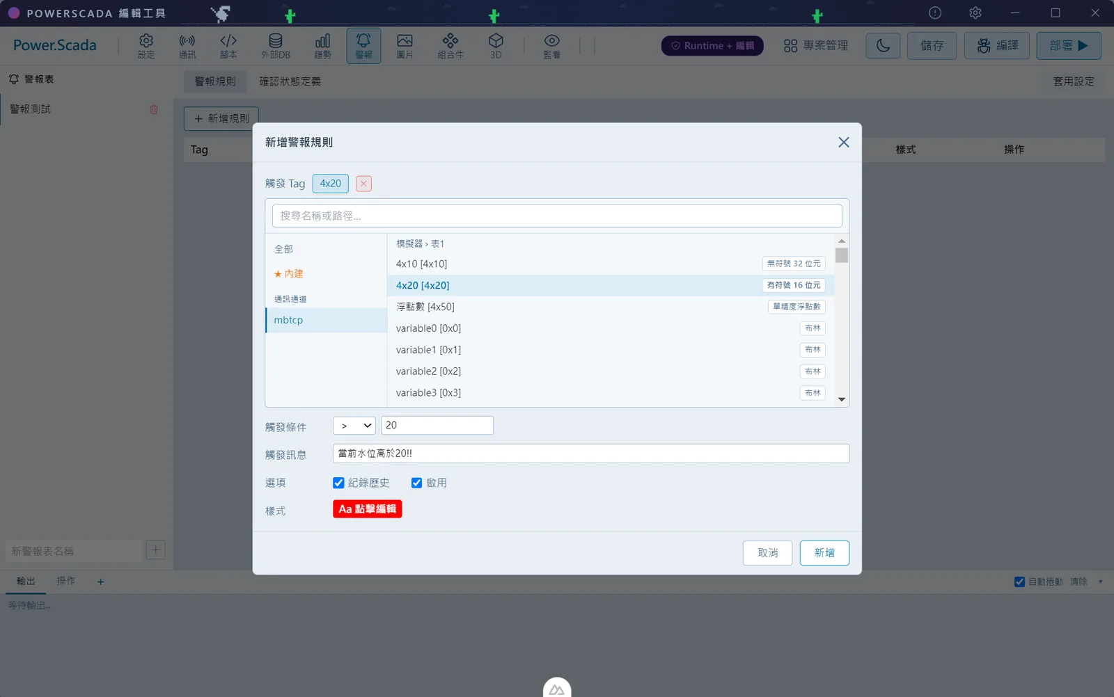Click the info icon in title bar
This screenshot has width=1114, height=697.
pyautogui.click(x=935, y=13)
